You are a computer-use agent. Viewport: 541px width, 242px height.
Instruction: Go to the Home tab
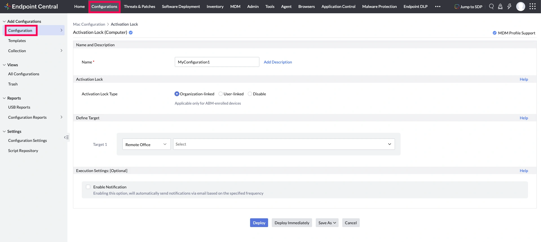[80, 6]
